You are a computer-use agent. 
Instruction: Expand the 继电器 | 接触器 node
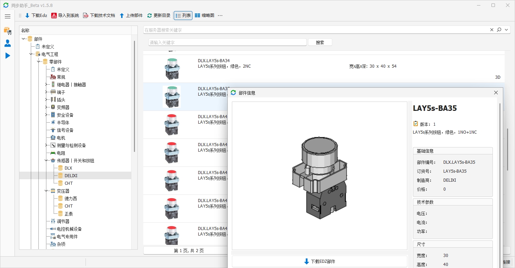click(46, 85)
